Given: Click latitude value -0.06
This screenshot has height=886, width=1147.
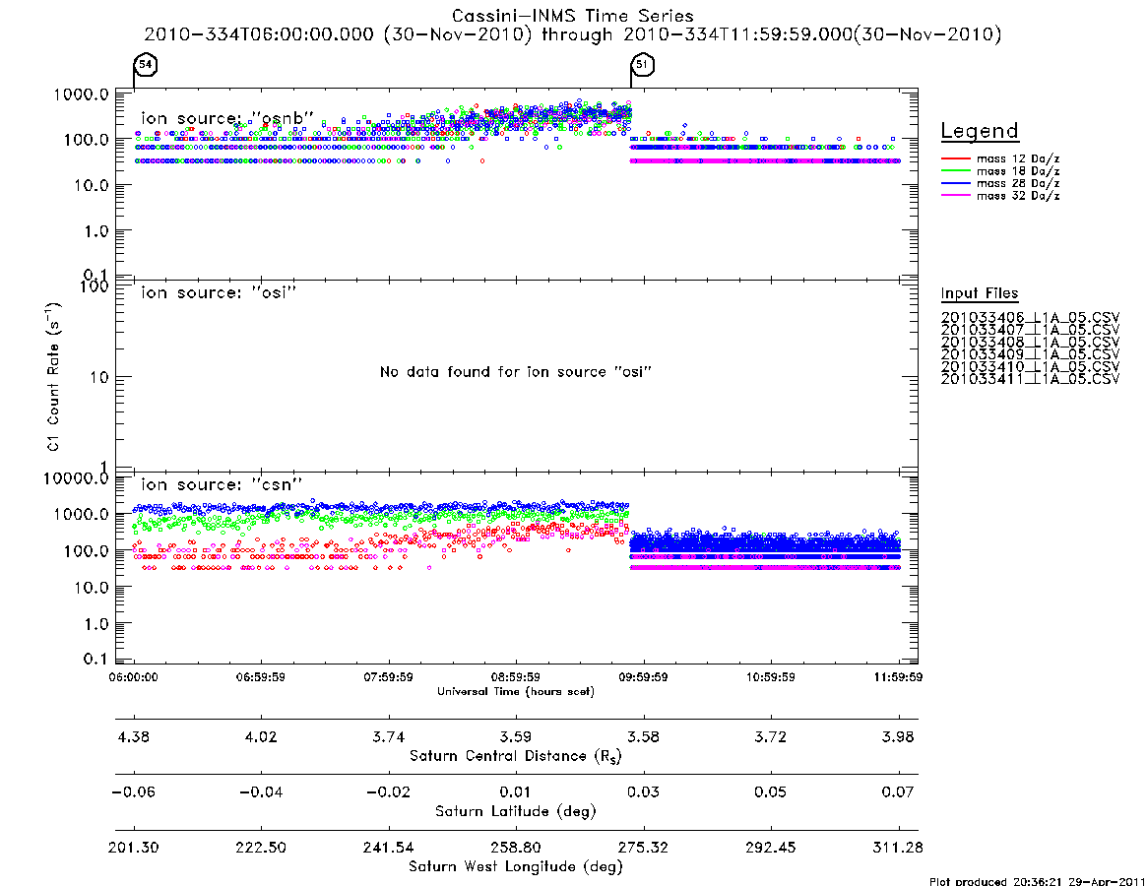Looking at the screenshot, I should click(x=133, y=792).
